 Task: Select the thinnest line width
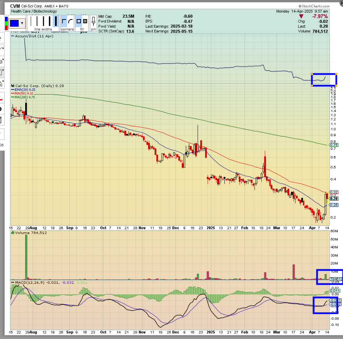point(31,21)
